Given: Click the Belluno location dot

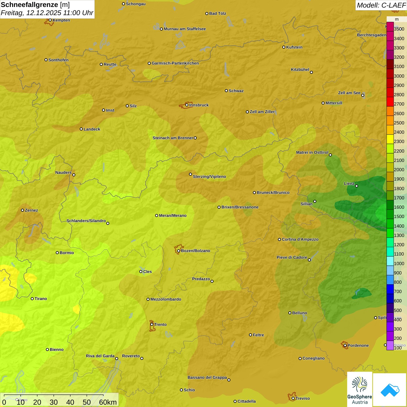Looking at the screenshot, I should click(290, 313).
